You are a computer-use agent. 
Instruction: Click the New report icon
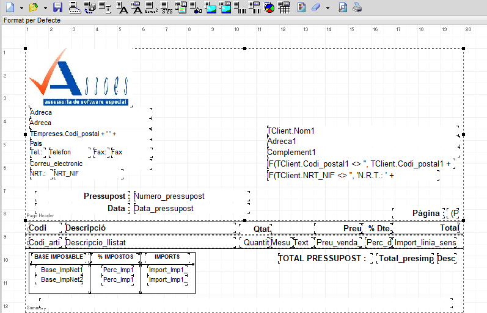point(10,7)
